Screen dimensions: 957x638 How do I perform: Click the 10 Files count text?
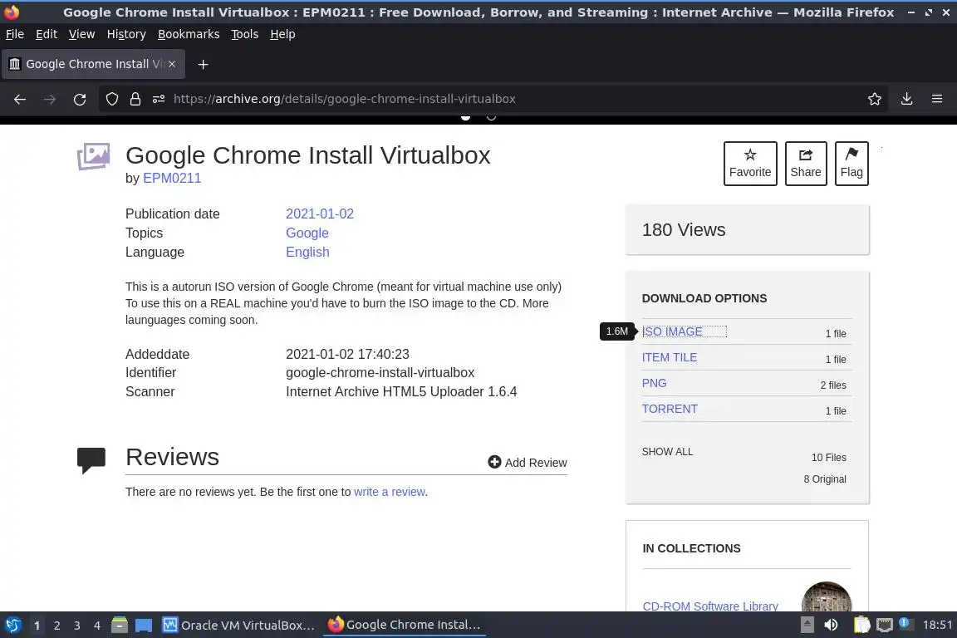[829, 457]
